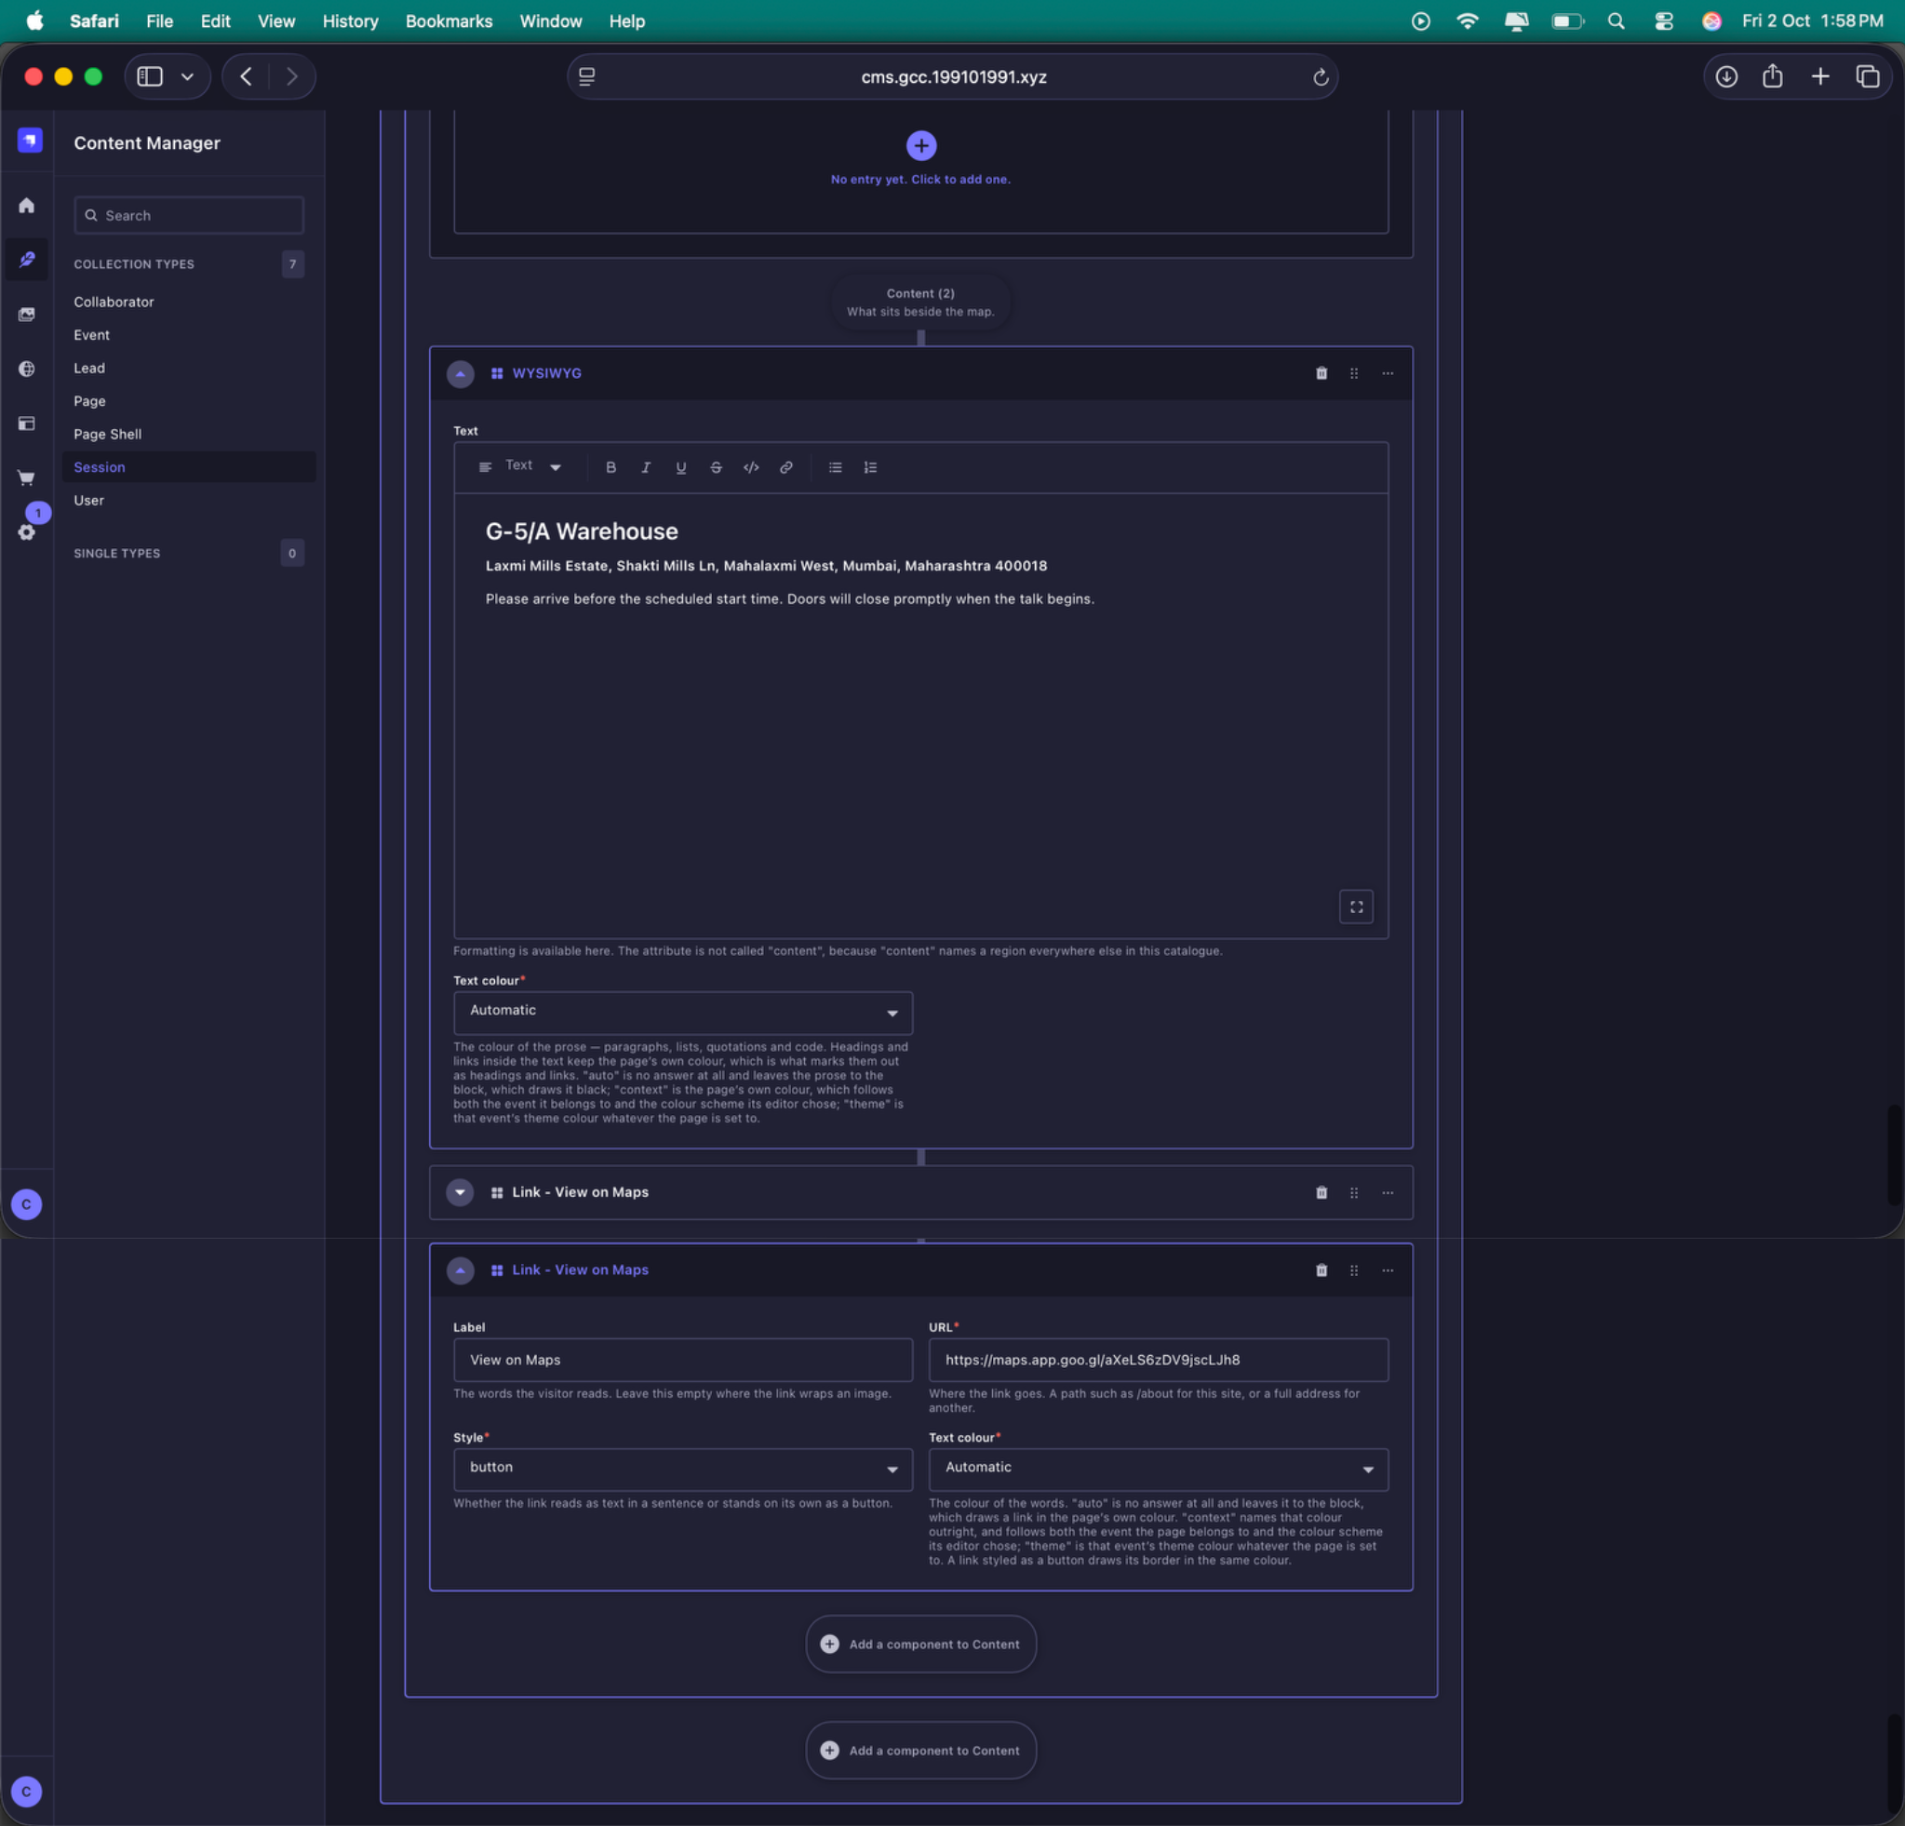Screen dimensions: 1905x1826
Task: Create a bulleted list in the editor
Action: click(x=835, y=467)
